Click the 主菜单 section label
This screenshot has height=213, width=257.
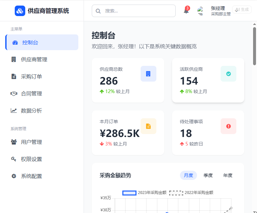16,29
